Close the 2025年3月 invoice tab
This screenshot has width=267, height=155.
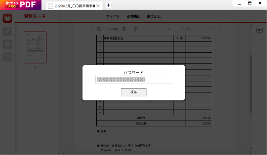tap(98, 6)
